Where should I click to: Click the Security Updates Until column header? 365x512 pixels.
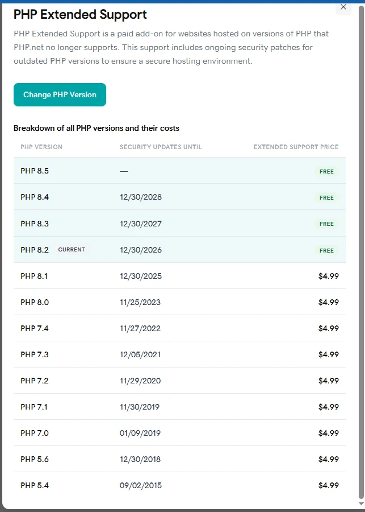[x=161, y=147]
